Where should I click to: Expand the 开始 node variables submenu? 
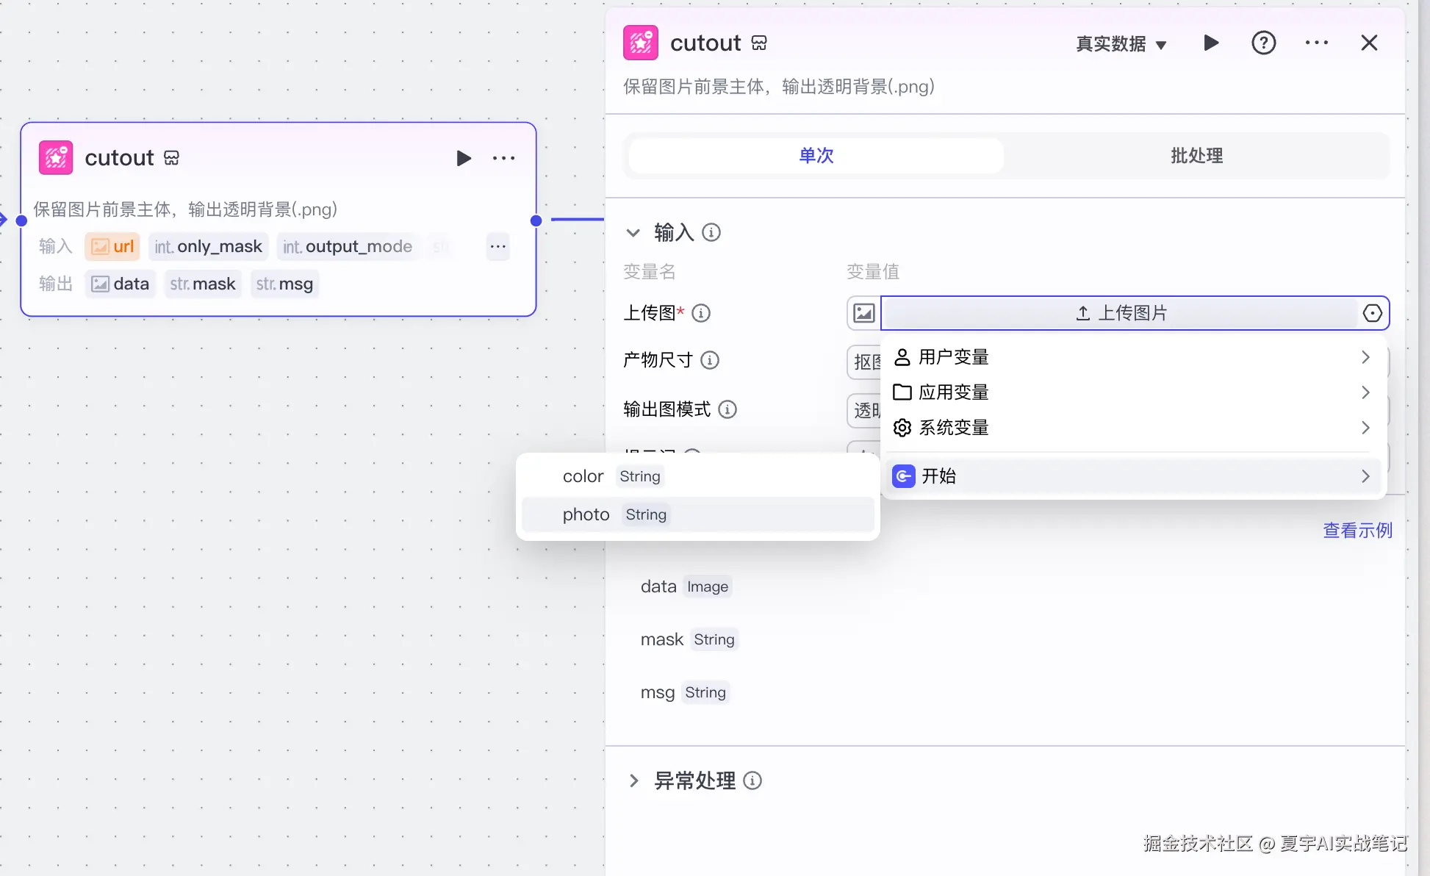[x=1133, y=476]
